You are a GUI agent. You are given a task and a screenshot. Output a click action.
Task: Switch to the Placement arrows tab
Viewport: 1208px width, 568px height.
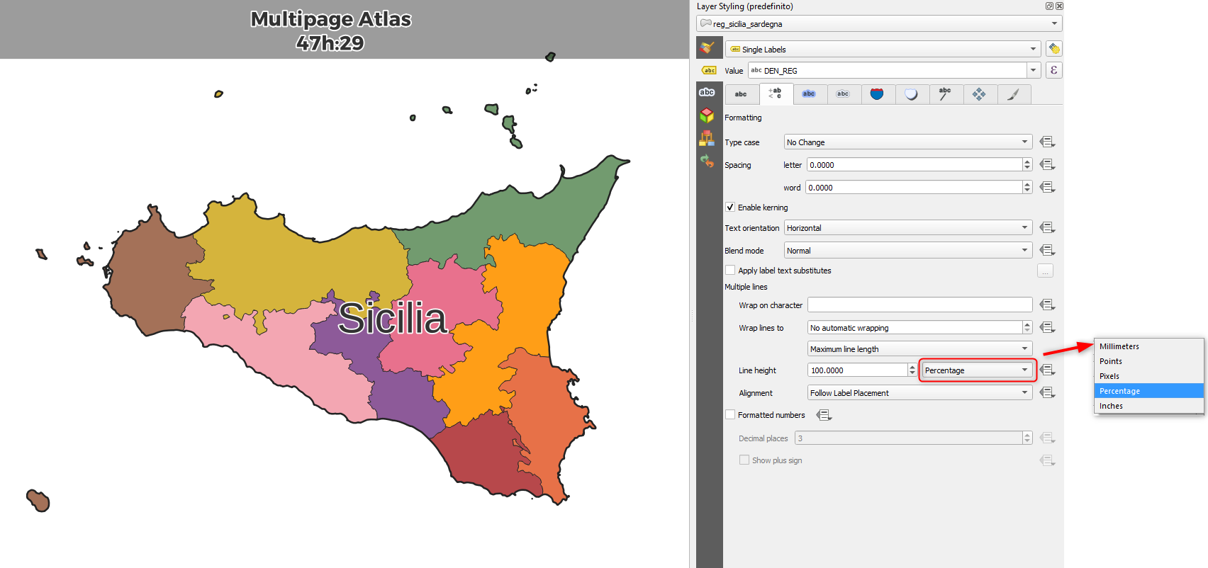(x=979, y=94)
